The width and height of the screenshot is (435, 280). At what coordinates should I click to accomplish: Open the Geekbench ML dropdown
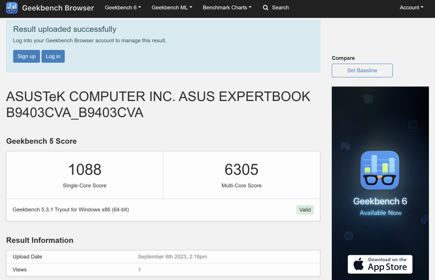[172, 7]
